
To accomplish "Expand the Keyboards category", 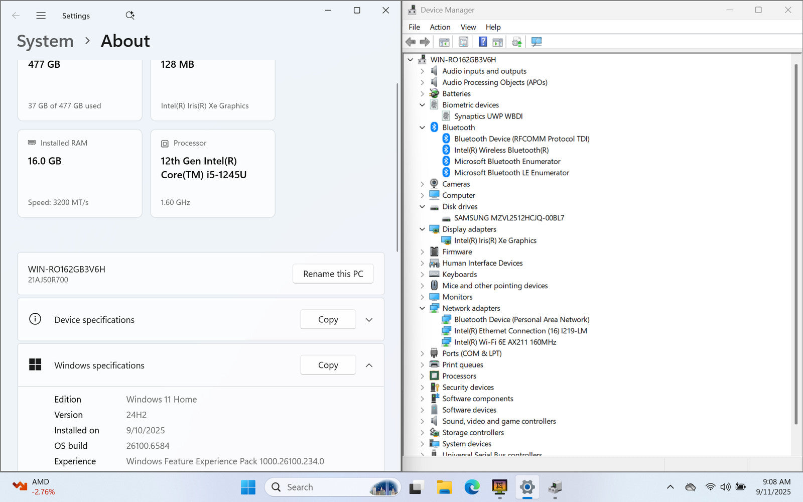I will (422, 275).
